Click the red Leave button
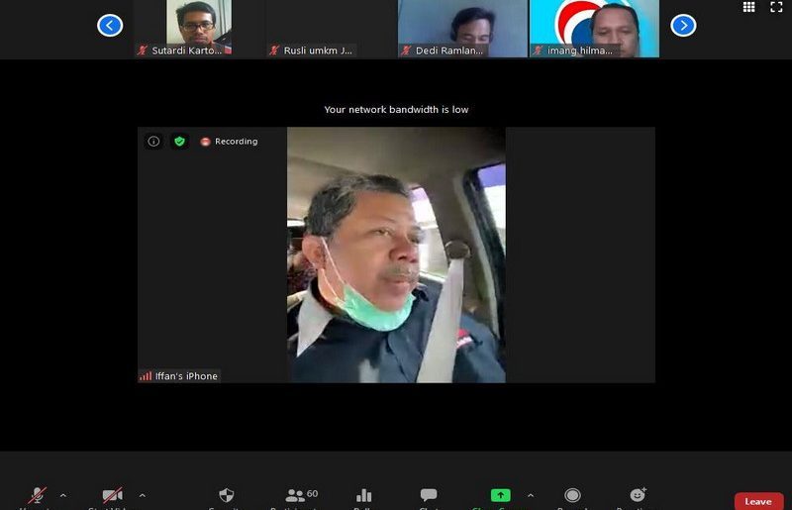This screenshot has height=510, width=792. 758,501
